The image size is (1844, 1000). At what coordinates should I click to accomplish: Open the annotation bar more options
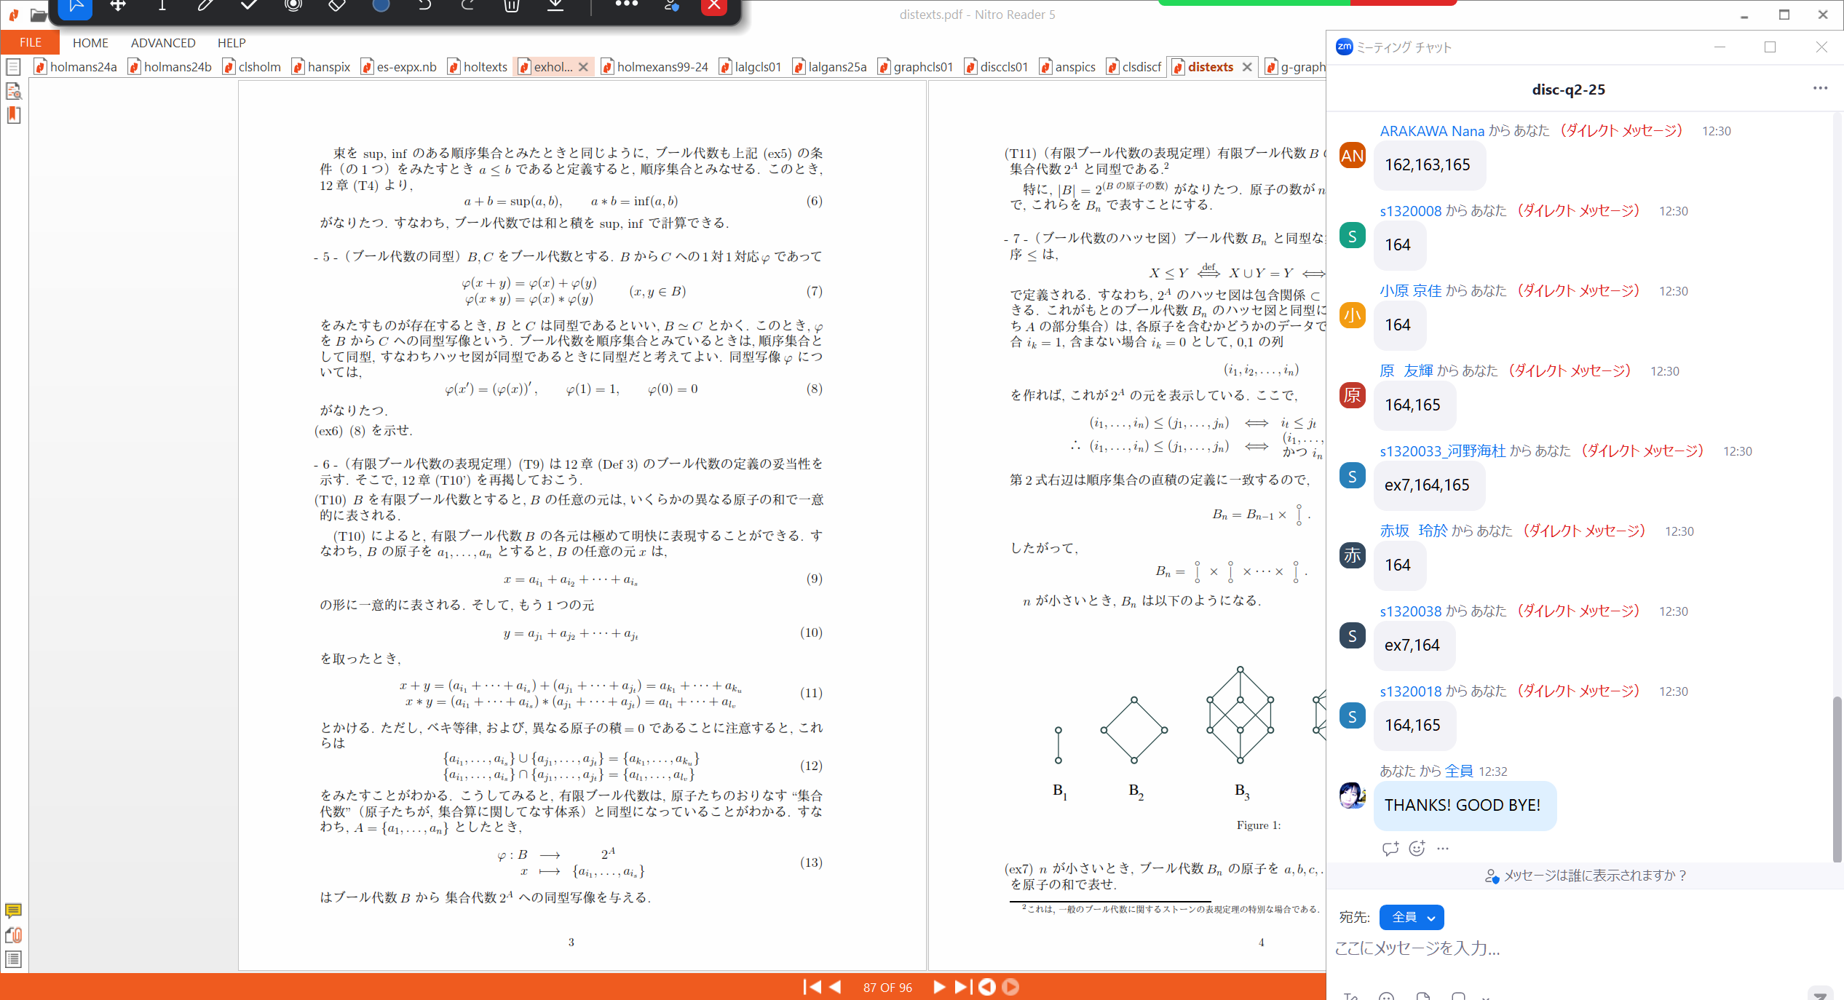click(x=626, y=4)
